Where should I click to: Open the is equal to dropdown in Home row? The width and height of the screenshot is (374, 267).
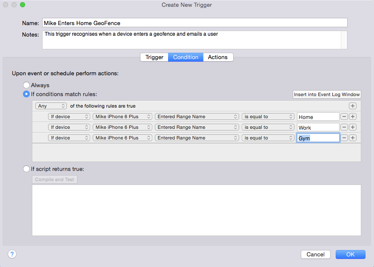coord(268,116)
